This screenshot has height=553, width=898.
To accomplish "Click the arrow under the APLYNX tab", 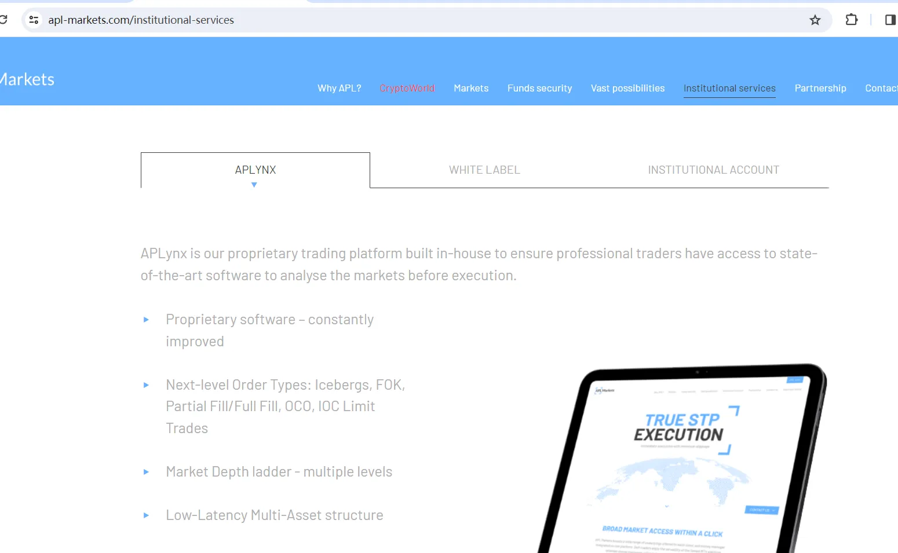I will pos(254,185).
